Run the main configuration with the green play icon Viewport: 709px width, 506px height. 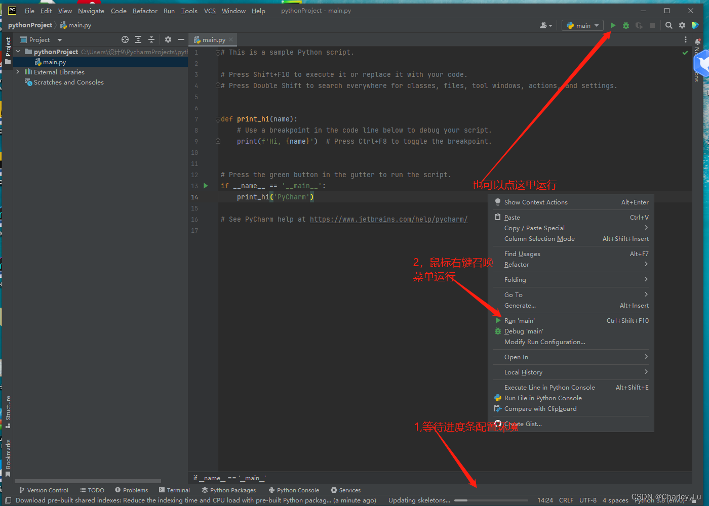coord(613,25)
